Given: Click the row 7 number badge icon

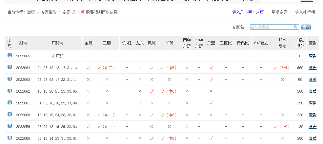Looking at the screenshot, I should (x=10, y=126).
